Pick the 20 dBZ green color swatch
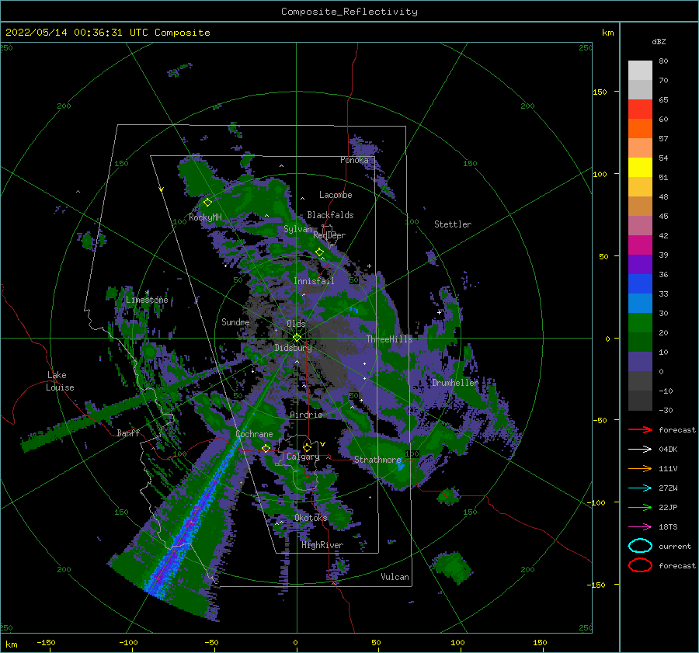 point(640,323)
